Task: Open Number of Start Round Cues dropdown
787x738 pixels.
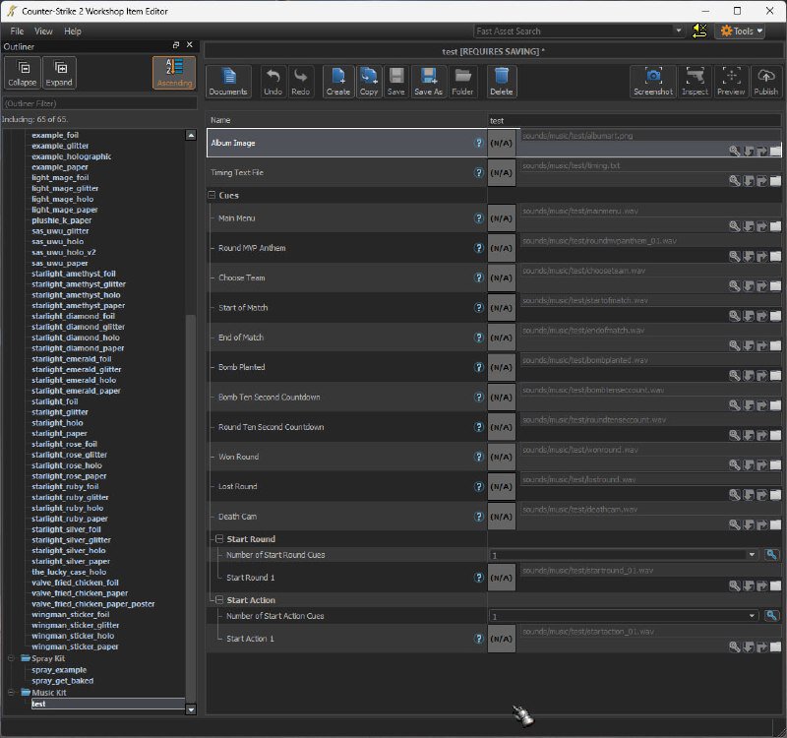Action: pyautogui.click(x=752, y=555)
